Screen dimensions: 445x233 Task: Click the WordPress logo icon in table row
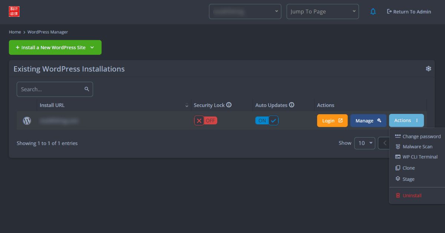27,121
